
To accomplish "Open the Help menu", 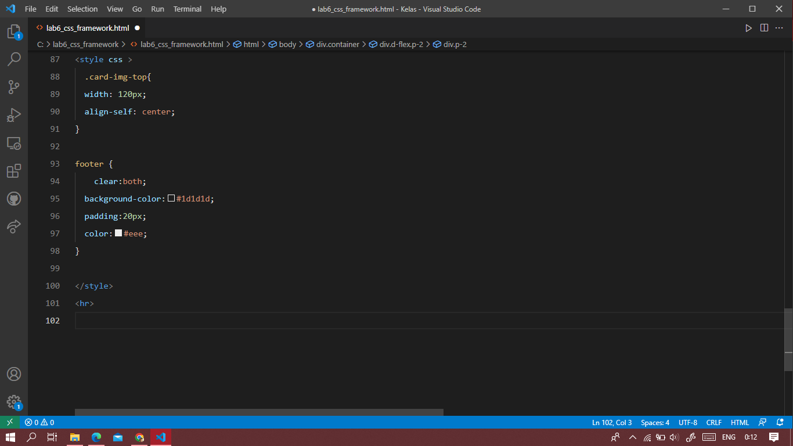I will (x=218, y=9).
